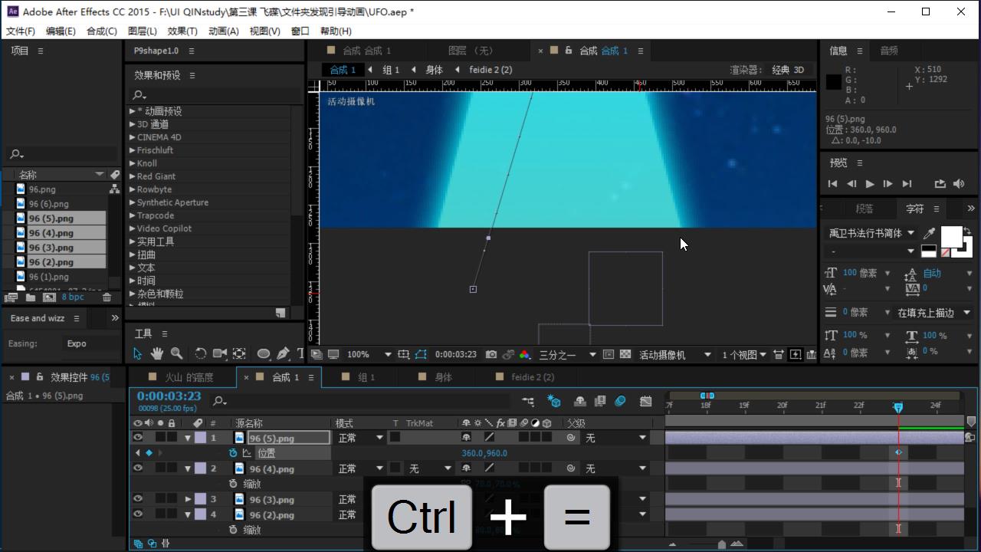Create a new folder in Project panel

(x=31, y=297)
